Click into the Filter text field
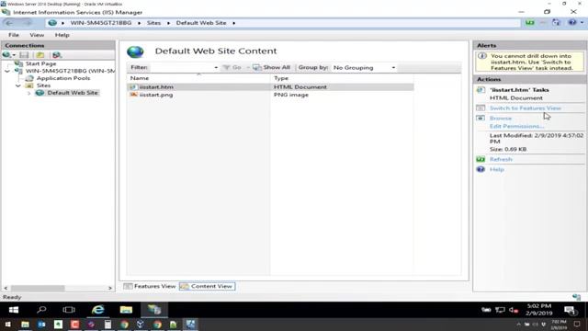 pyautogui.click(x=181, y=67)
